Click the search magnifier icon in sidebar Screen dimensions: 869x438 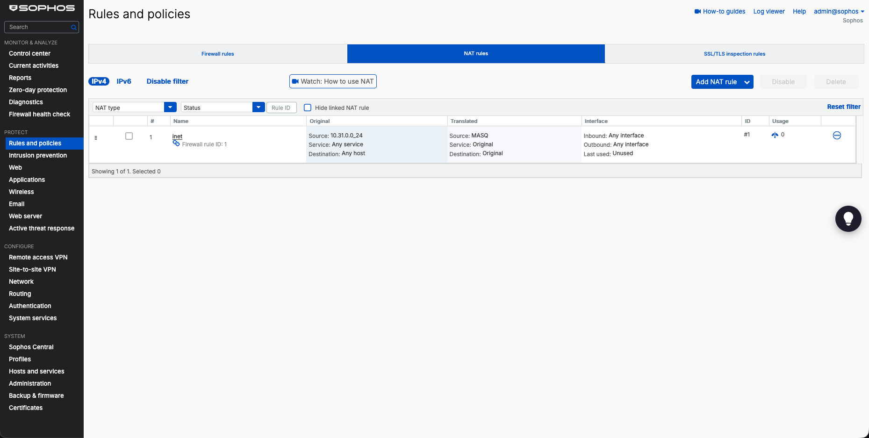coord(73,28)
